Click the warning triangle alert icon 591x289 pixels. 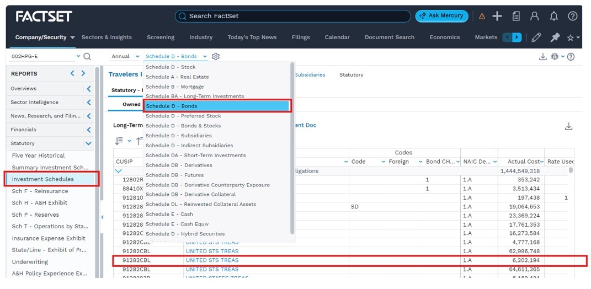(x=482, y=16)
